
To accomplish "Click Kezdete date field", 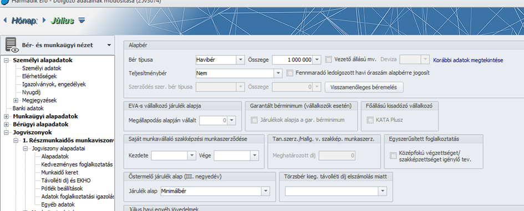I will pos(169,156).
